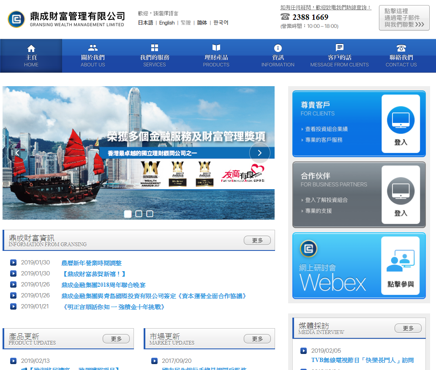Viewport: 436px width, 370px height.
Task: Open the 主頁 HOME menu tab
Action: click(x=31, y=56)
